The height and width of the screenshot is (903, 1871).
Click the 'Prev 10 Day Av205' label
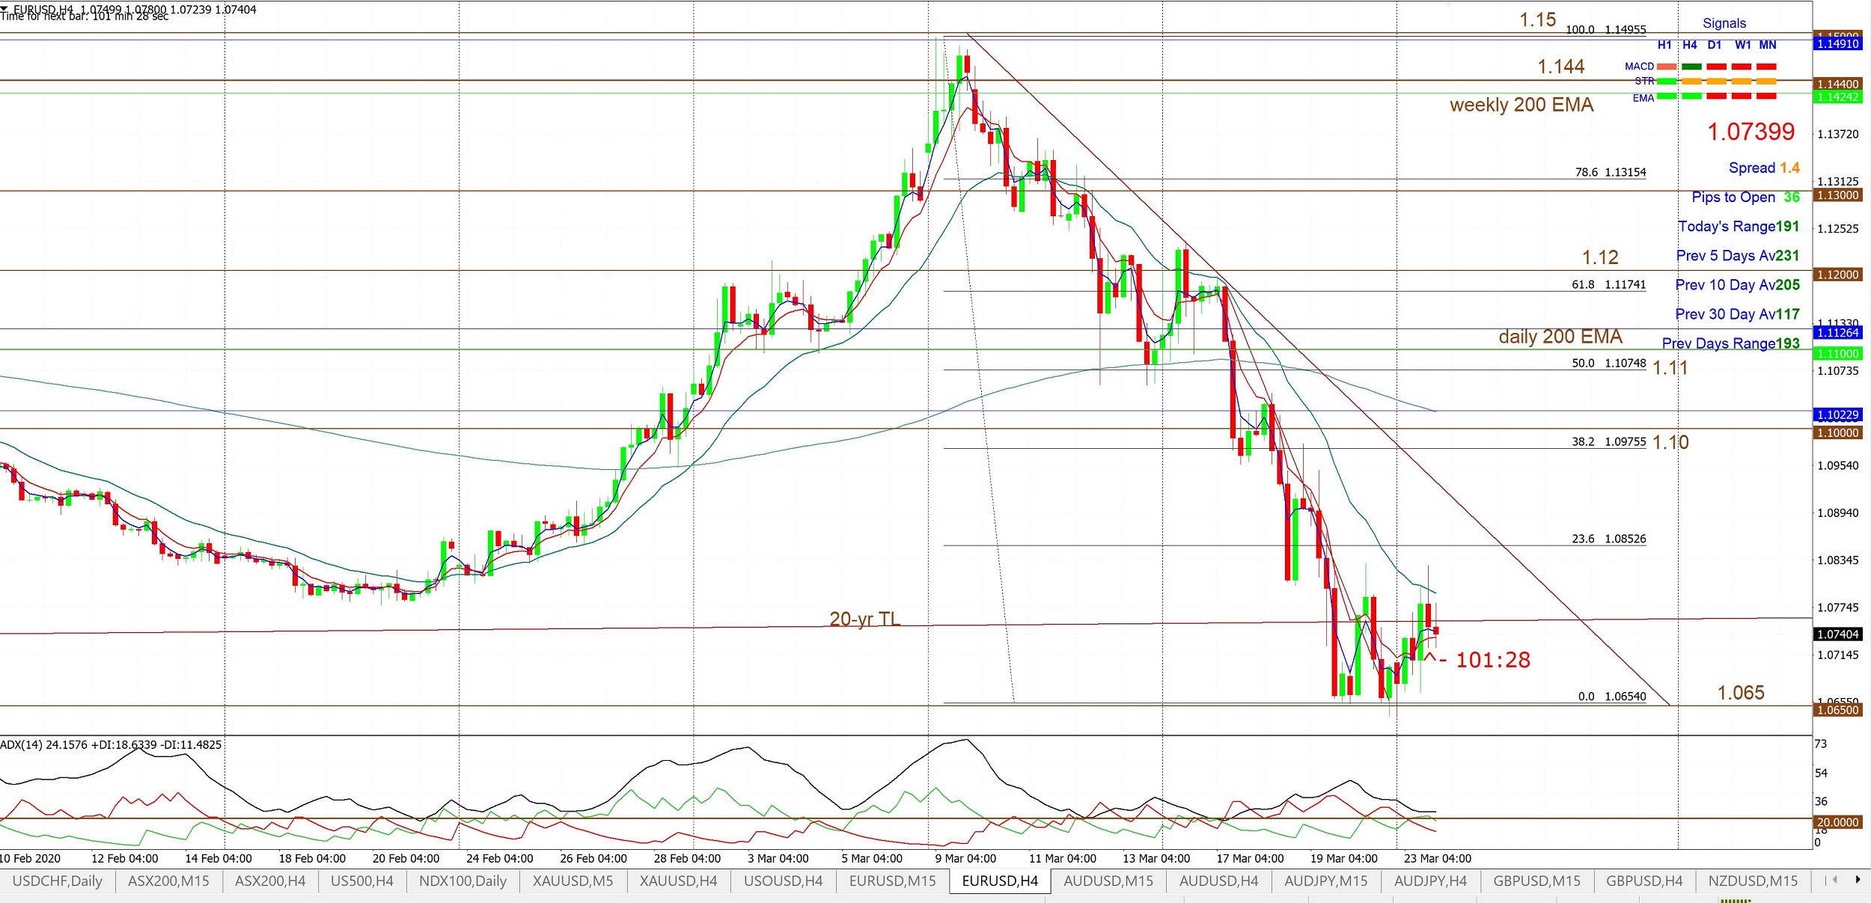(1738, 284)
